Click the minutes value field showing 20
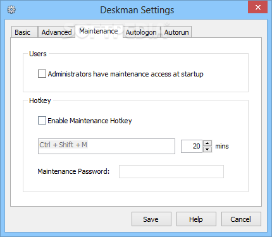 (192, 146)
